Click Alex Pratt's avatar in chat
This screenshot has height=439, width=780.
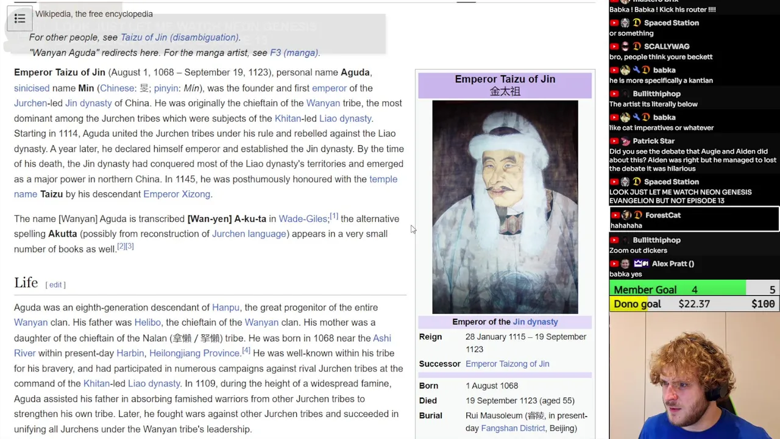625,264
